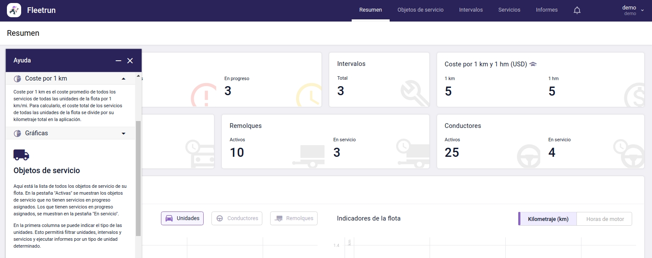This screenshot has height=258, width=652.
Task: Open the Servicios tab
Action: (509, 9)
